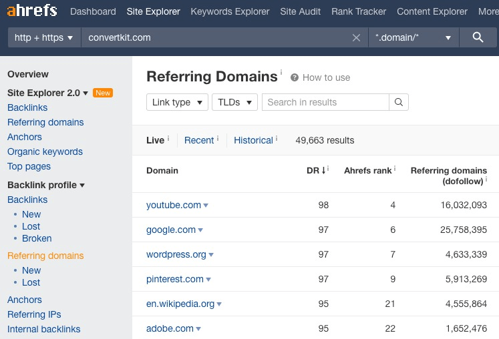Click the How to use link
The height and width of the screenshot is (339, 499).
[326, 77]
